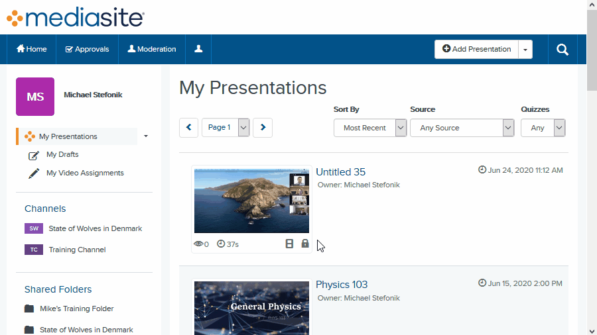Expand the My Presentations caret
The height and width of the screenshot is (335, 597).
click(x=146, y=136)
